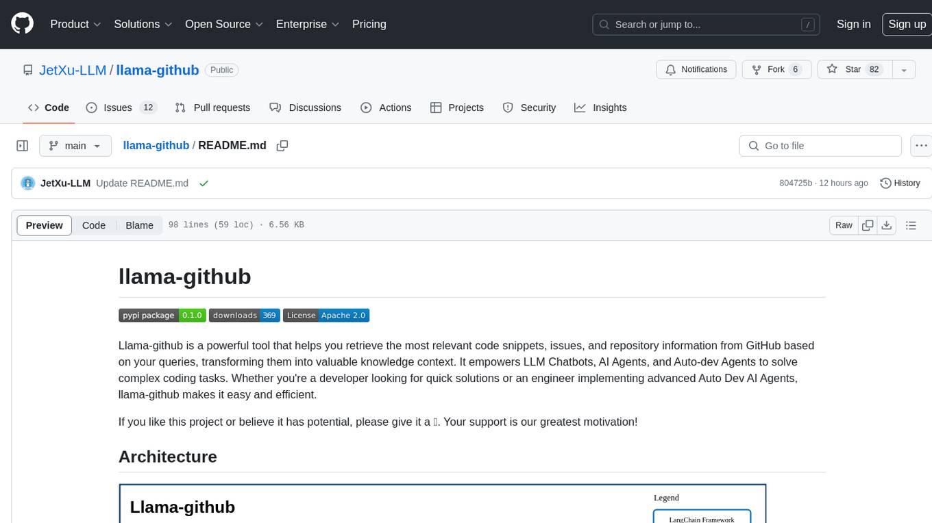Expand the main branch dropdown
Viewport: 932px width, 523px height.
(75, 146)
